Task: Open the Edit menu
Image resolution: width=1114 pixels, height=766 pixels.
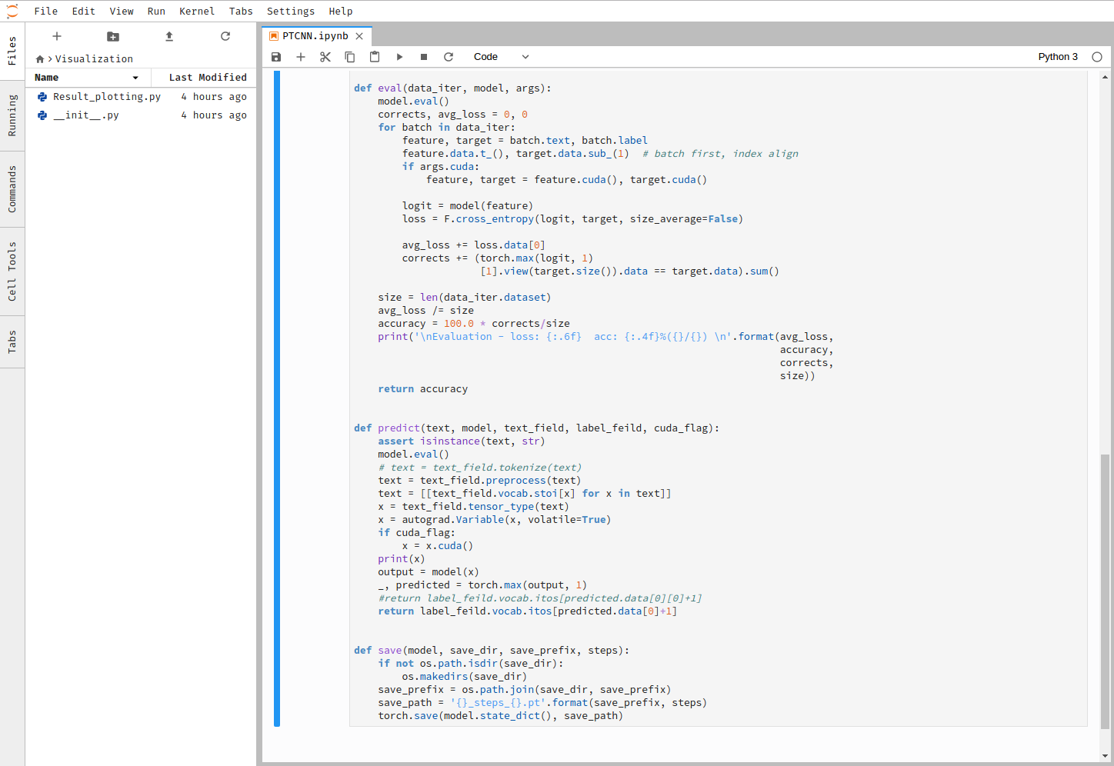Action: click(x=84, y=12)
